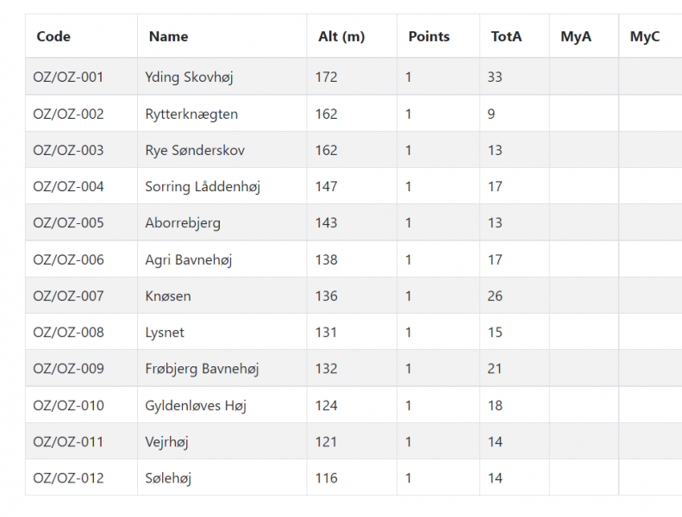The width and height of the screenshot is (682, 517).
Task: Click the Points column header
Action: [429, 36]
